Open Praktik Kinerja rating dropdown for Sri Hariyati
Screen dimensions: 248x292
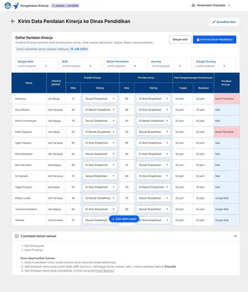pyautogui.click(x=100, y=176)
